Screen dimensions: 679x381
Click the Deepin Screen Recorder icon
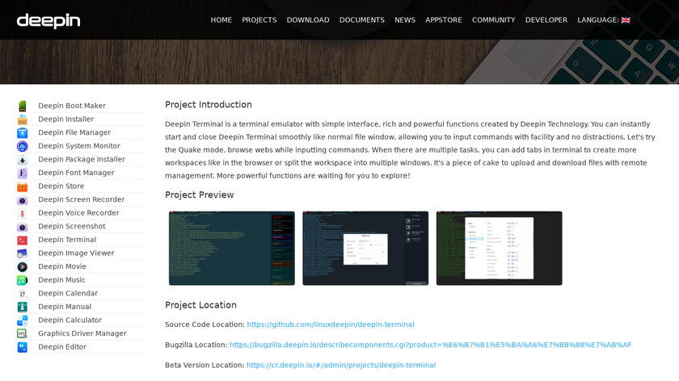23,199
